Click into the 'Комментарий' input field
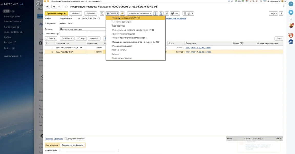This screenshot has height=154, width=295. (x=89, y=151)
